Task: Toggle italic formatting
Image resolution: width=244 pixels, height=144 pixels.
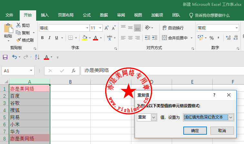Action: [x=49, y=38]
